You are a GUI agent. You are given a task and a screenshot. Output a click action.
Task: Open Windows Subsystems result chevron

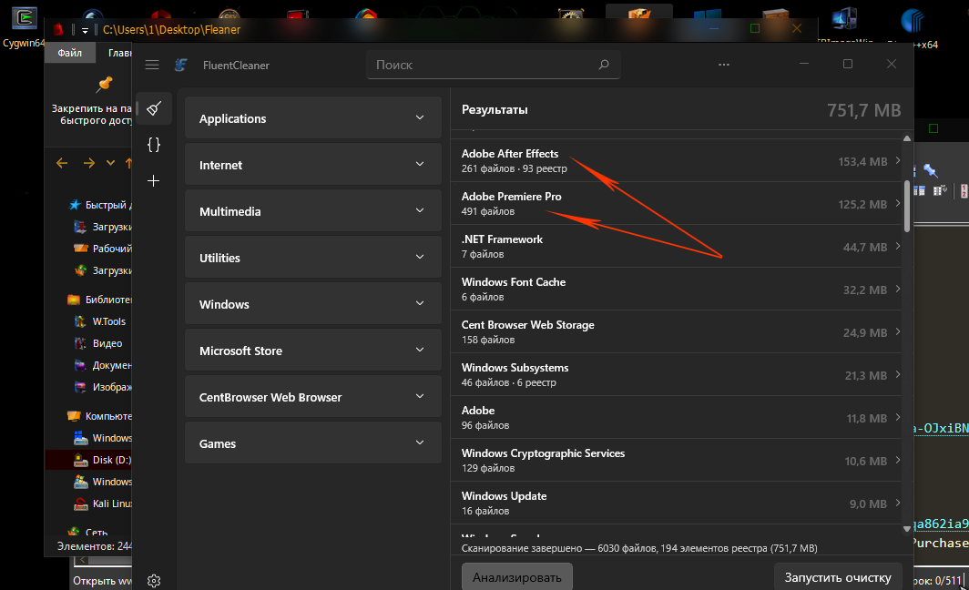pyautogui.click(x=897, y=374)
